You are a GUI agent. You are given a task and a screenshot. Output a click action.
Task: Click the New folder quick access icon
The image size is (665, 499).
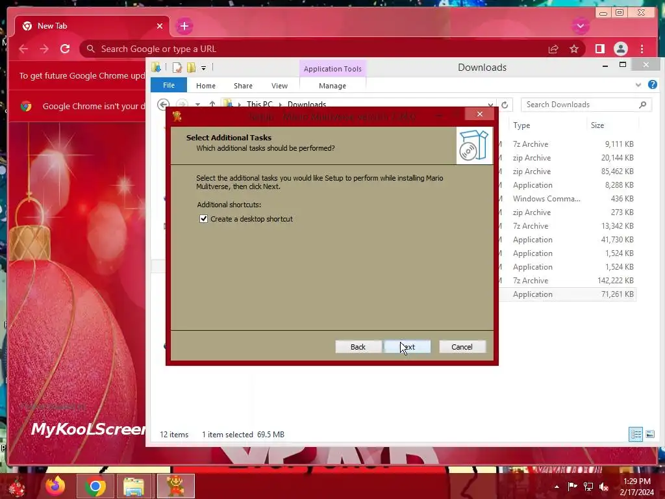coord(192,68)
